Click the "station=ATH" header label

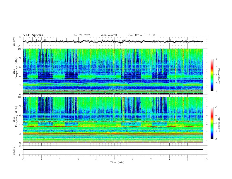[109, 35]
